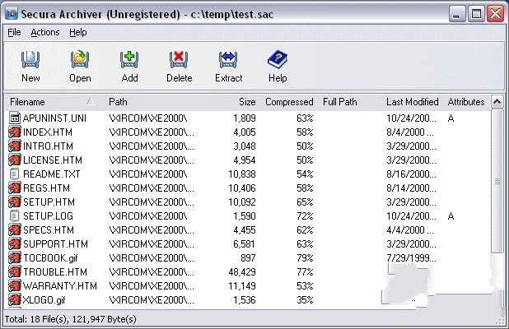The image size is (509, 329).
Task: Open the Actions menu
Action: tap(45, 32)
